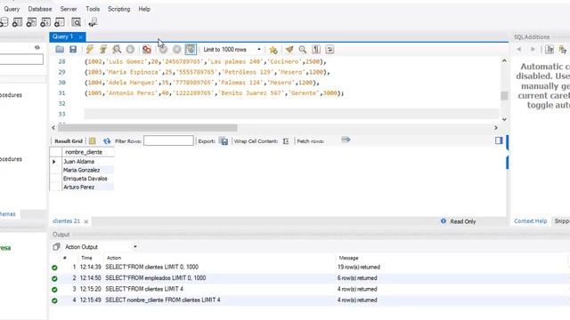The image size is (570, 320).
Task: Close the clientes 21 result tab
Action: coord(86,221)
